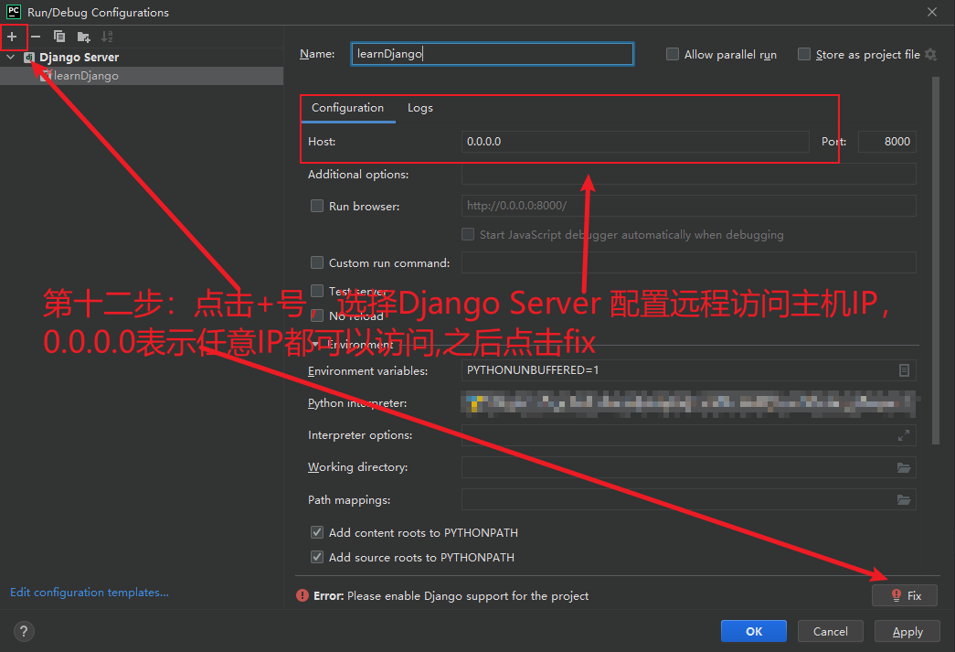Image resolution: width=955 pixels, height=652 pixels.
Task: Open the help question mark
Action: pyautogui.click(x=24, y=631)
